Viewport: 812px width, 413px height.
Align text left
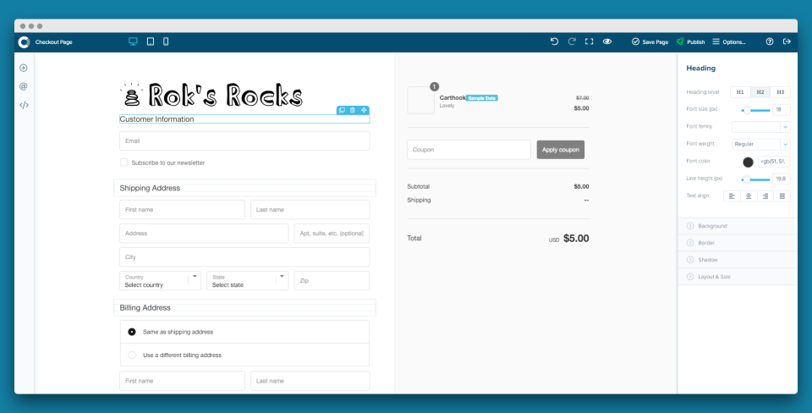click(732, 196)
